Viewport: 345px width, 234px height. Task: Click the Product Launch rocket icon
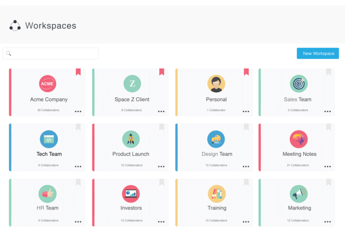(131, 139)
